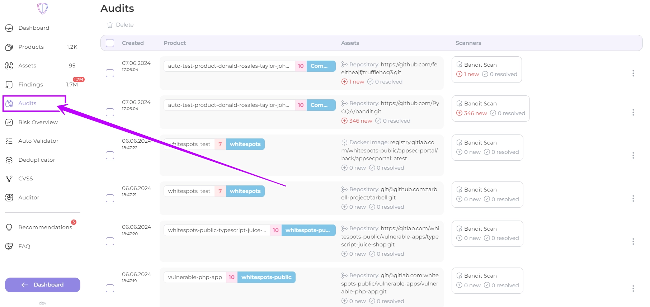The image size is (650, 307).
Task: Click the whitespots-public company tag
Action: [x=266, y=277]
